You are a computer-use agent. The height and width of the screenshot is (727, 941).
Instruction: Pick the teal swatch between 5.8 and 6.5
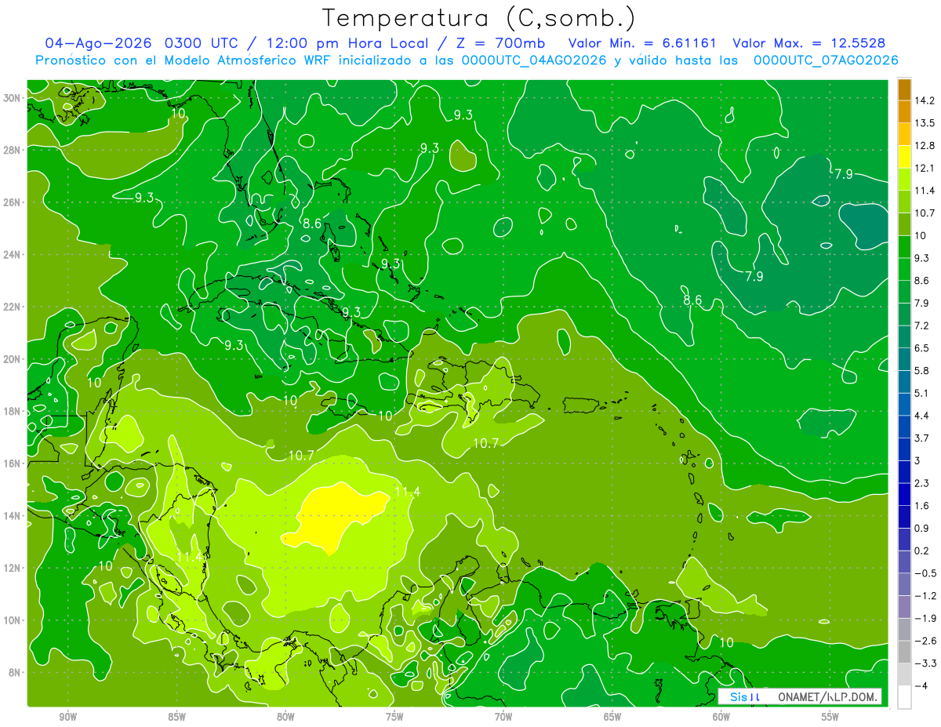point(904,359)
